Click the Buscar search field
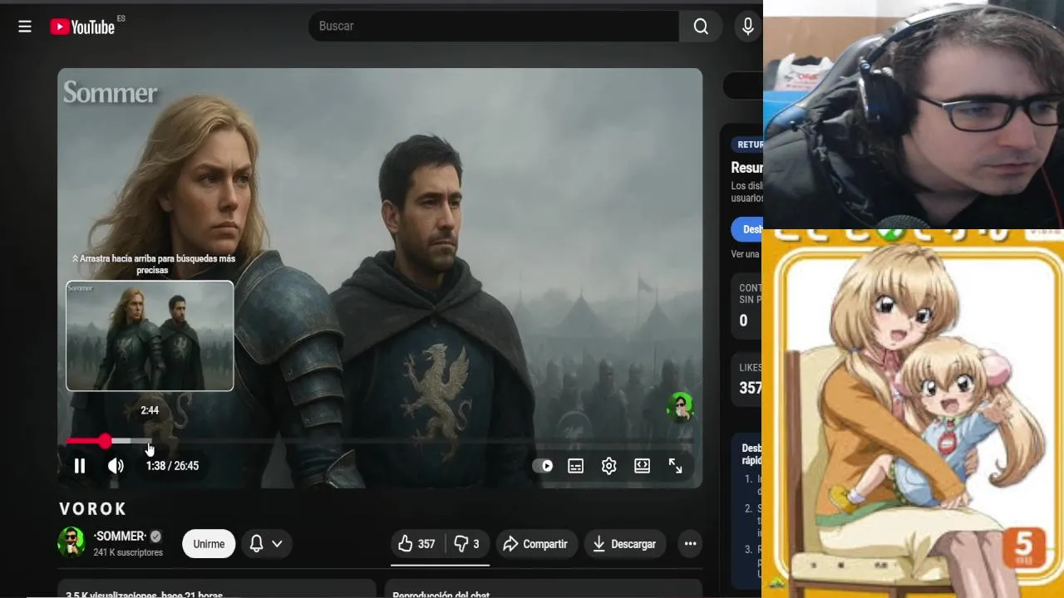The width and height of the screenshot is (1064, 598). pyautogui.click(x=494, y=27)
